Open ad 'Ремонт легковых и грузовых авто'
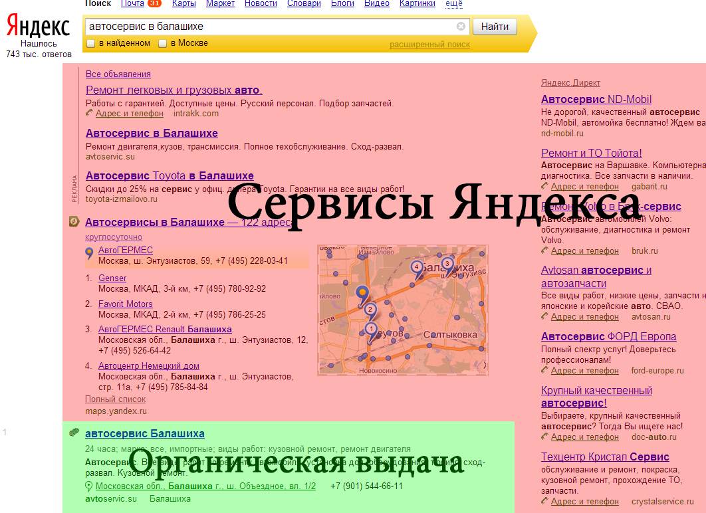The image size is (706, 513). click(174, 90)
